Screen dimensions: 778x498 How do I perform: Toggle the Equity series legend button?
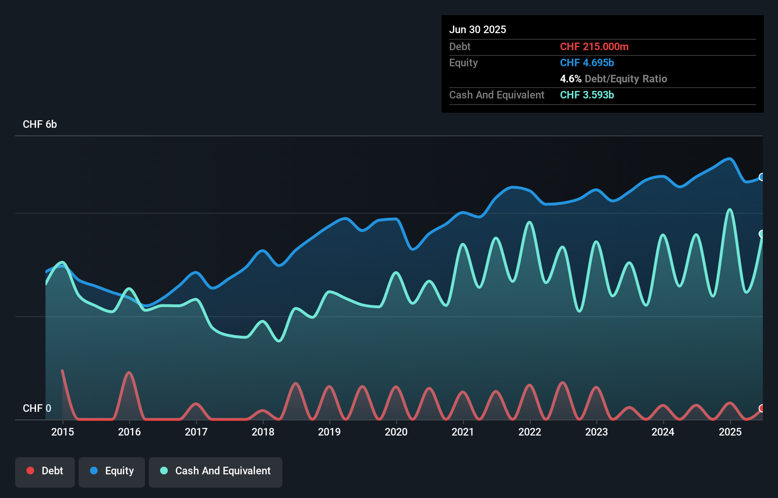112,472
